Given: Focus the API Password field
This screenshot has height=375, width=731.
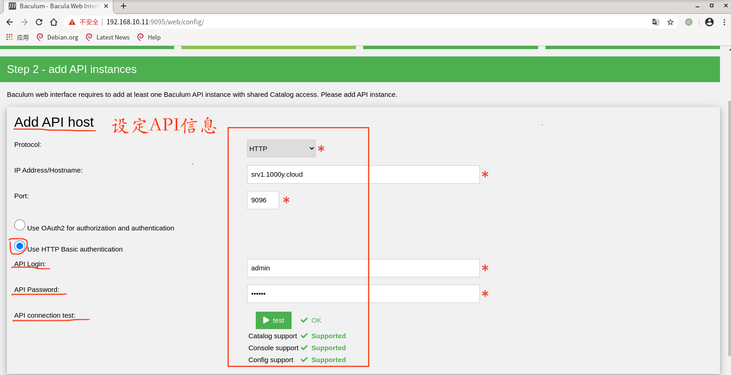Looking at the screenshot, I should point(363,294).
